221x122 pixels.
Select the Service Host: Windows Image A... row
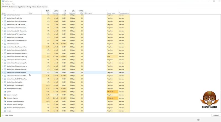tap(65, 63)
